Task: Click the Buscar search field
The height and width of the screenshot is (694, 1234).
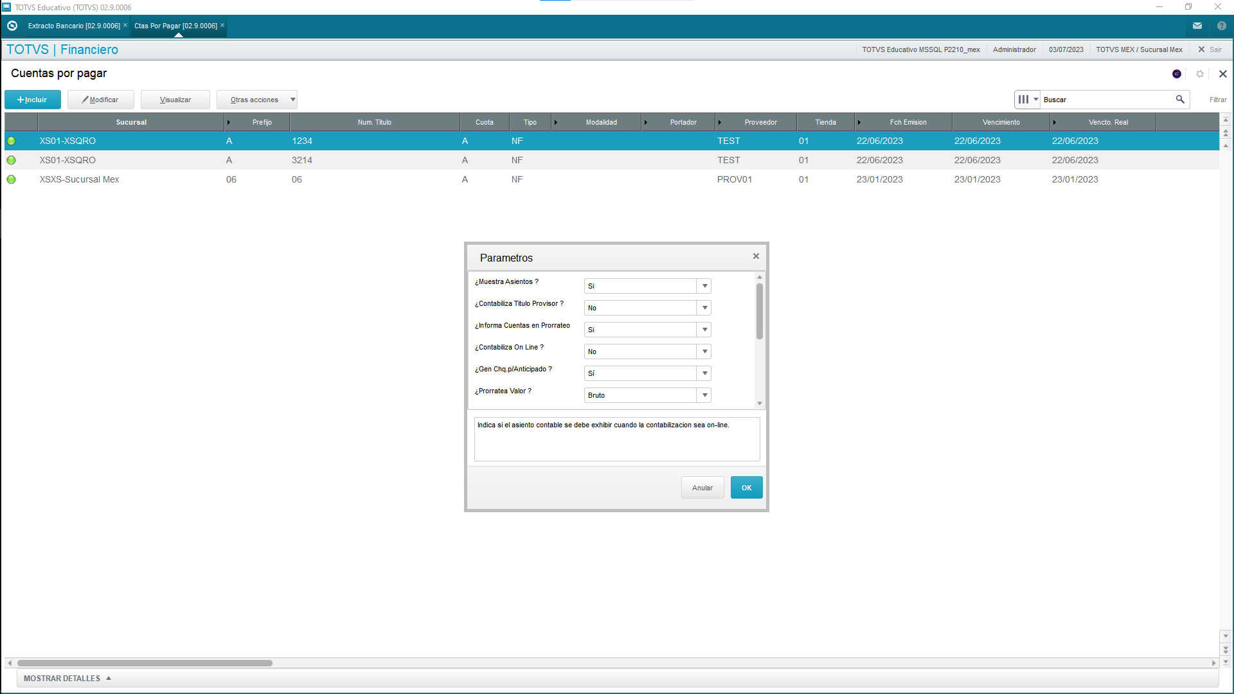Action: (x=1107, y=100)
